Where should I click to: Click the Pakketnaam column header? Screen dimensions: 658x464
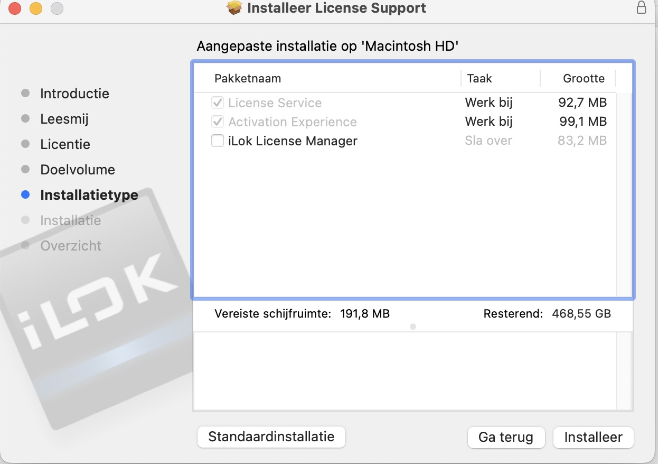tap(248, 79)
